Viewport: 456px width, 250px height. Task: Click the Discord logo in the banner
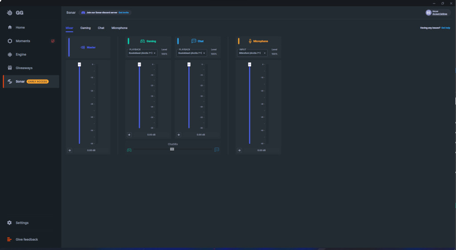click(x=83, y=12)
